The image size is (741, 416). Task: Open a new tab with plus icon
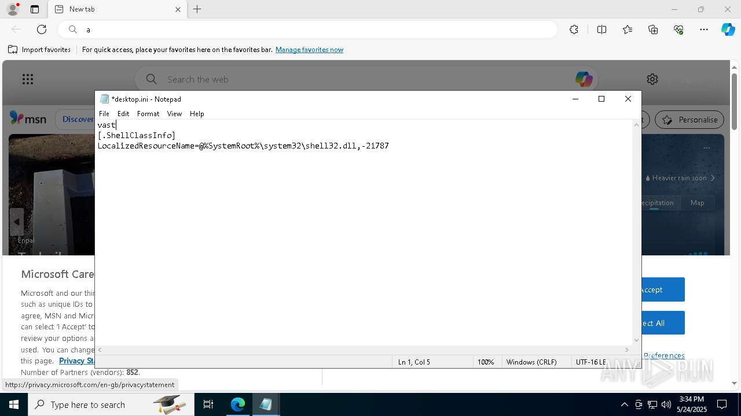197,9
